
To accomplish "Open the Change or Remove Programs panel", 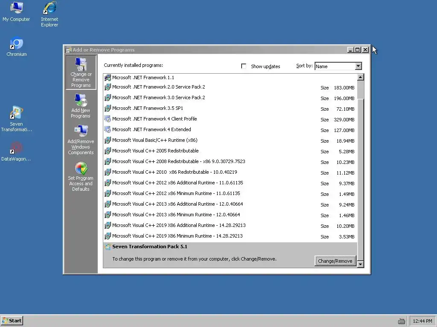I will pos(81,72).
